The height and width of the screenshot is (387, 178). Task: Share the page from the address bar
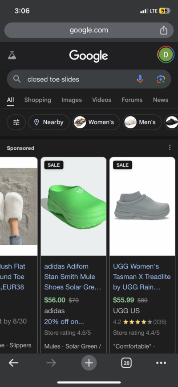tap(163, 30)
